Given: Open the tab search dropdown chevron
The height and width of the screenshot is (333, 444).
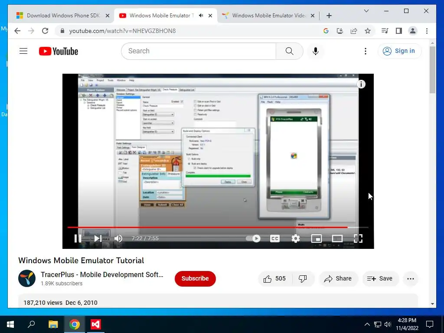Looking at the screenshot, I should click(366, 11).
